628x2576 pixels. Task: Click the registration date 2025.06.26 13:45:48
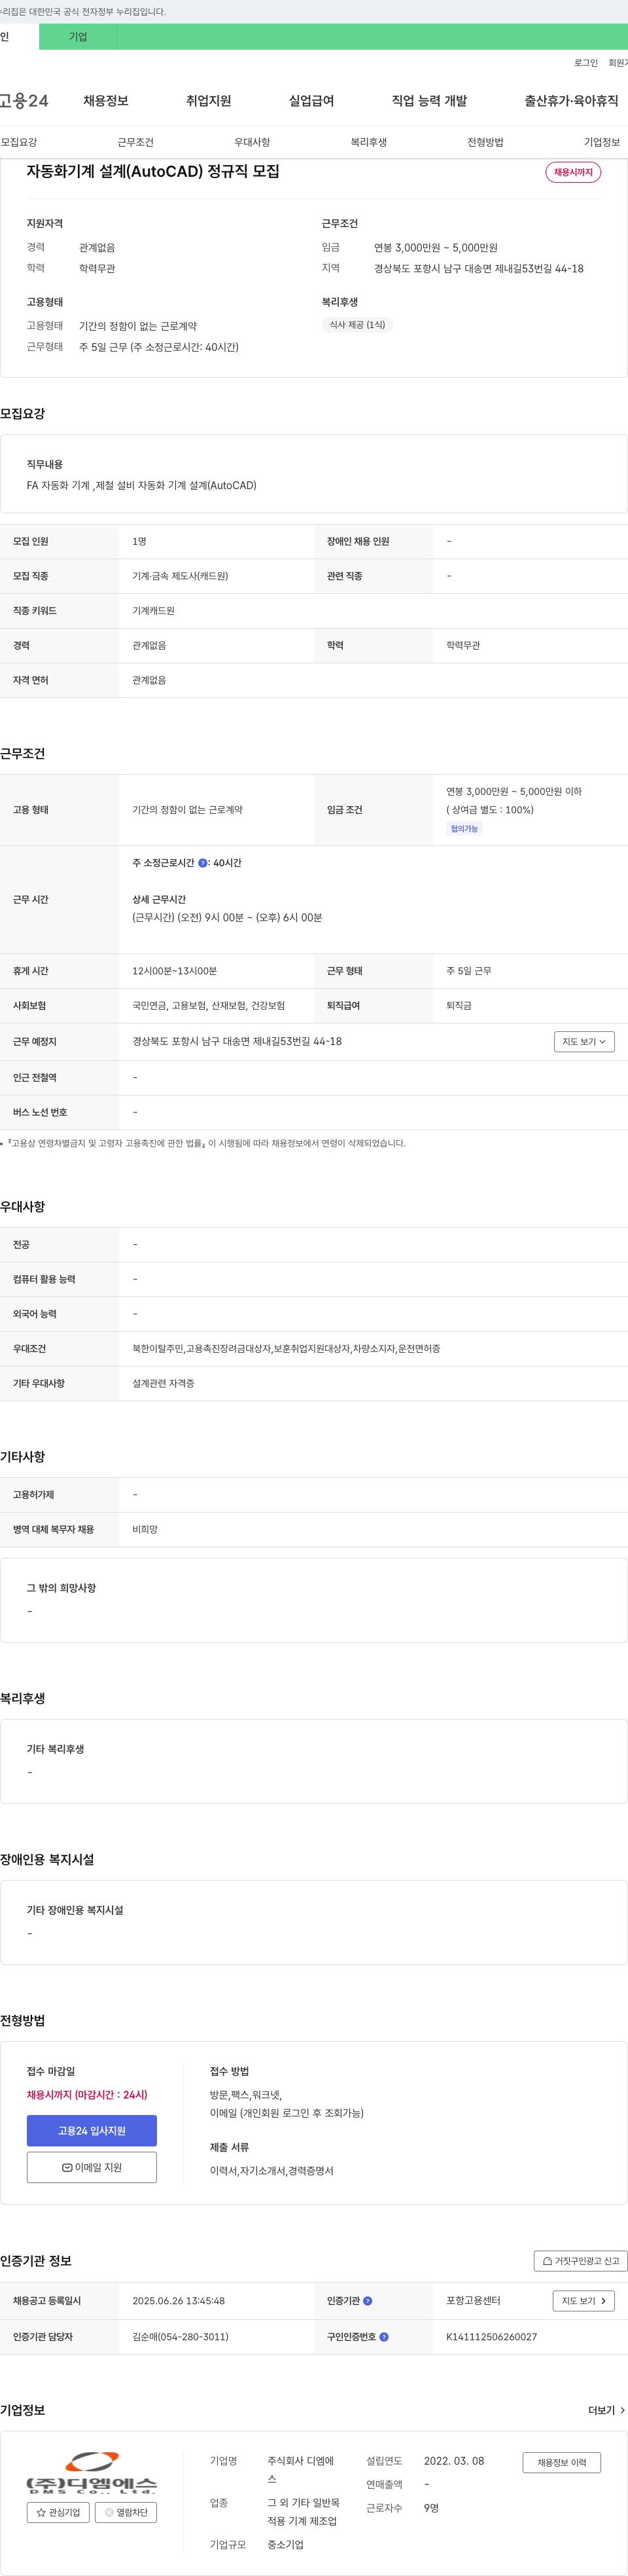179,2301
